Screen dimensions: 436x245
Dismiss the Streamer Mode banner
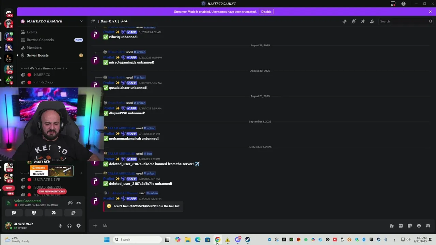(430, 12)
